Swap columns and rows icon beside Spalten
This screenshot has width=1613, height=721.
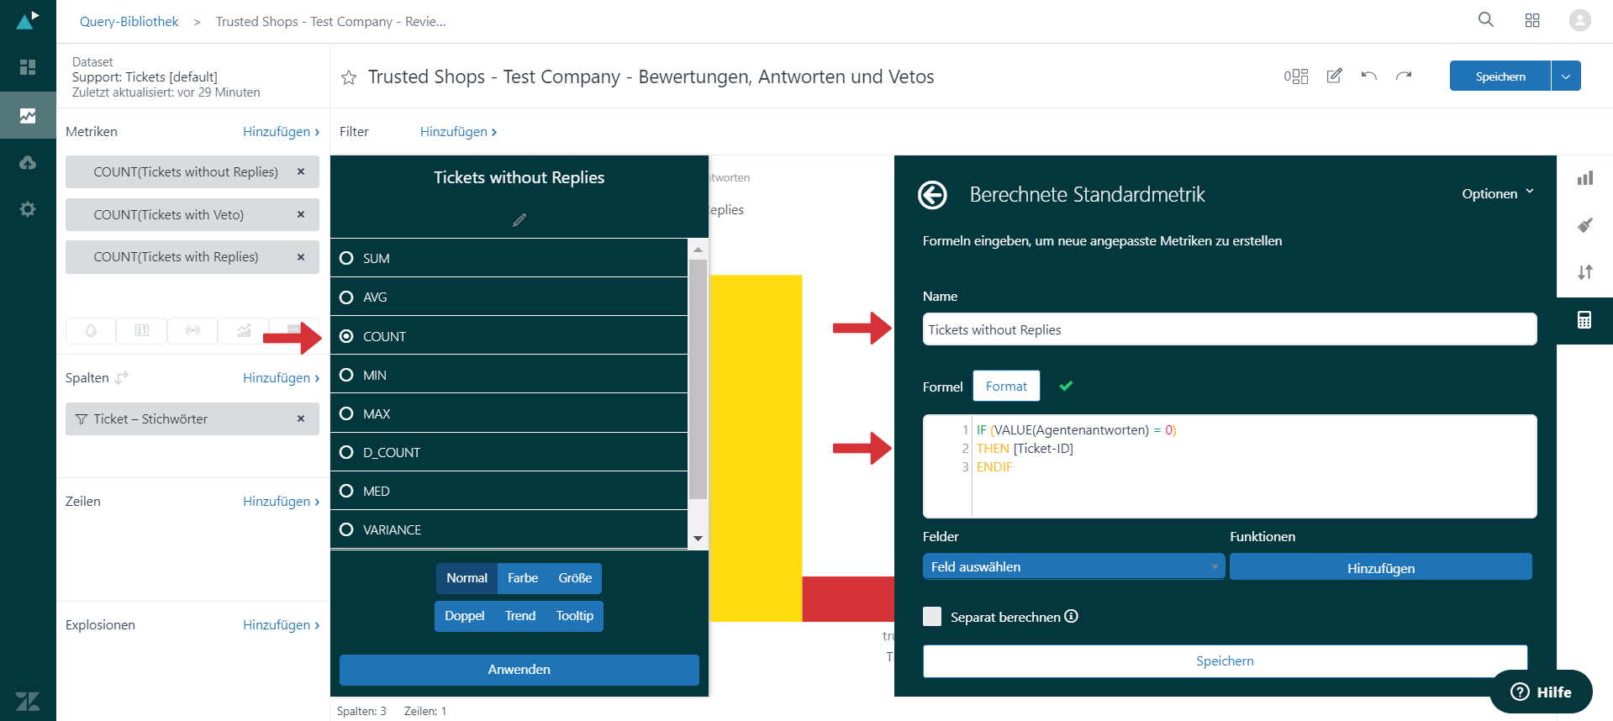pyautogui.click(x=122, y=378)
